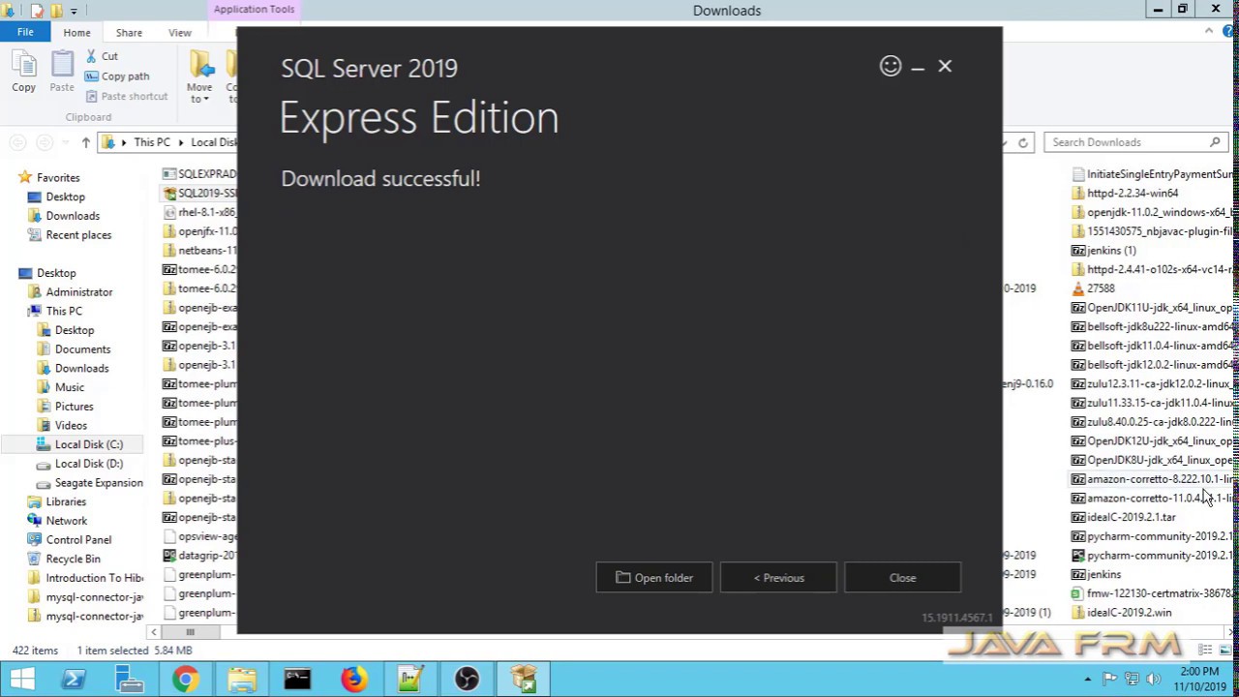Select the SQL2019-SSEI file icon
Screen dimensions: 1239x697
point(169,193)
